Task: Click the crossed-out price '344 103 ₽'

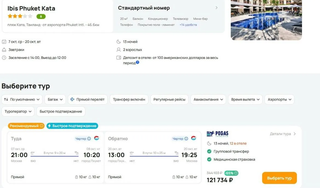Action: click(214, 173)
